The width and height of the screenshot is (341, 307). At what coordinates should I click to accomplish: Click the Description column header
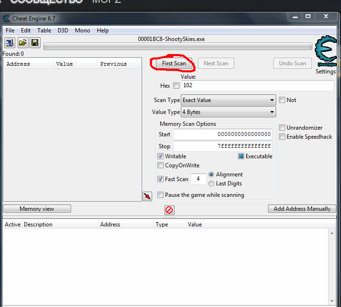click(60, 225)
